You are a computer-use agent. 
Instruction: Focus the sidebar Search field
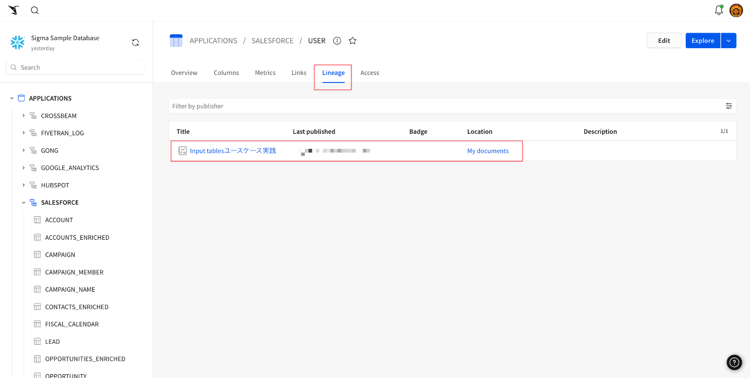pyautogui.click(x=76, y=67)
